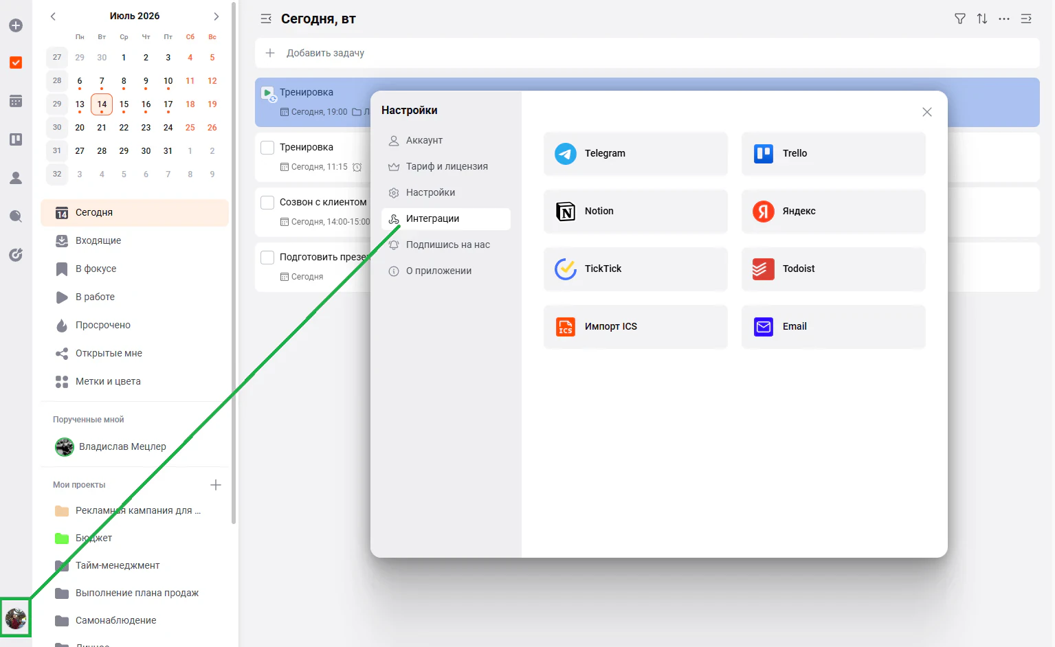This screenshot has height=647, width=1055.
Task: Open Подпишись на нас section
Action: [x=446, y=245]
